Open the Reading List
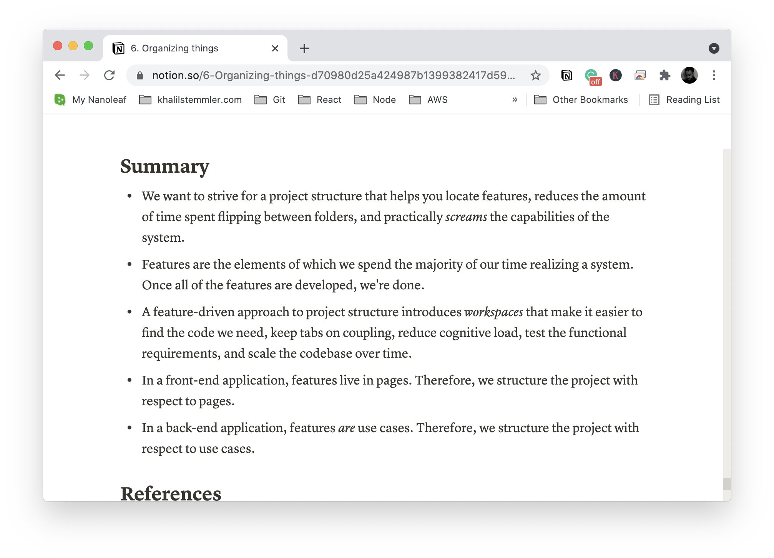 click(684, 100)
